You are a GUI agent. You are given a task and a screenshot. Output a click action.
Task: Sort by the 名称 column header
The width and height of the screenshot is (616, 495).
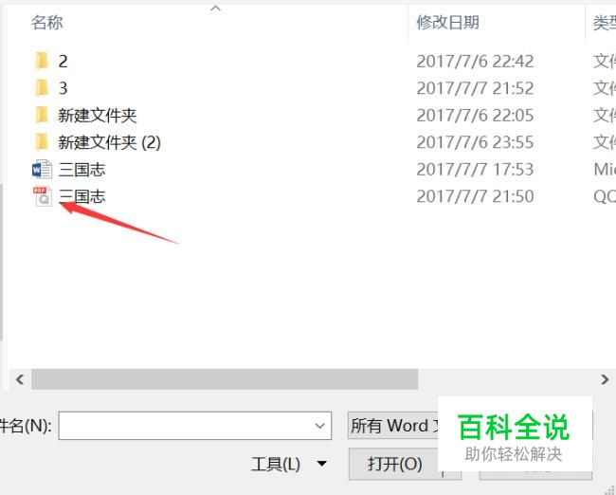47,23
